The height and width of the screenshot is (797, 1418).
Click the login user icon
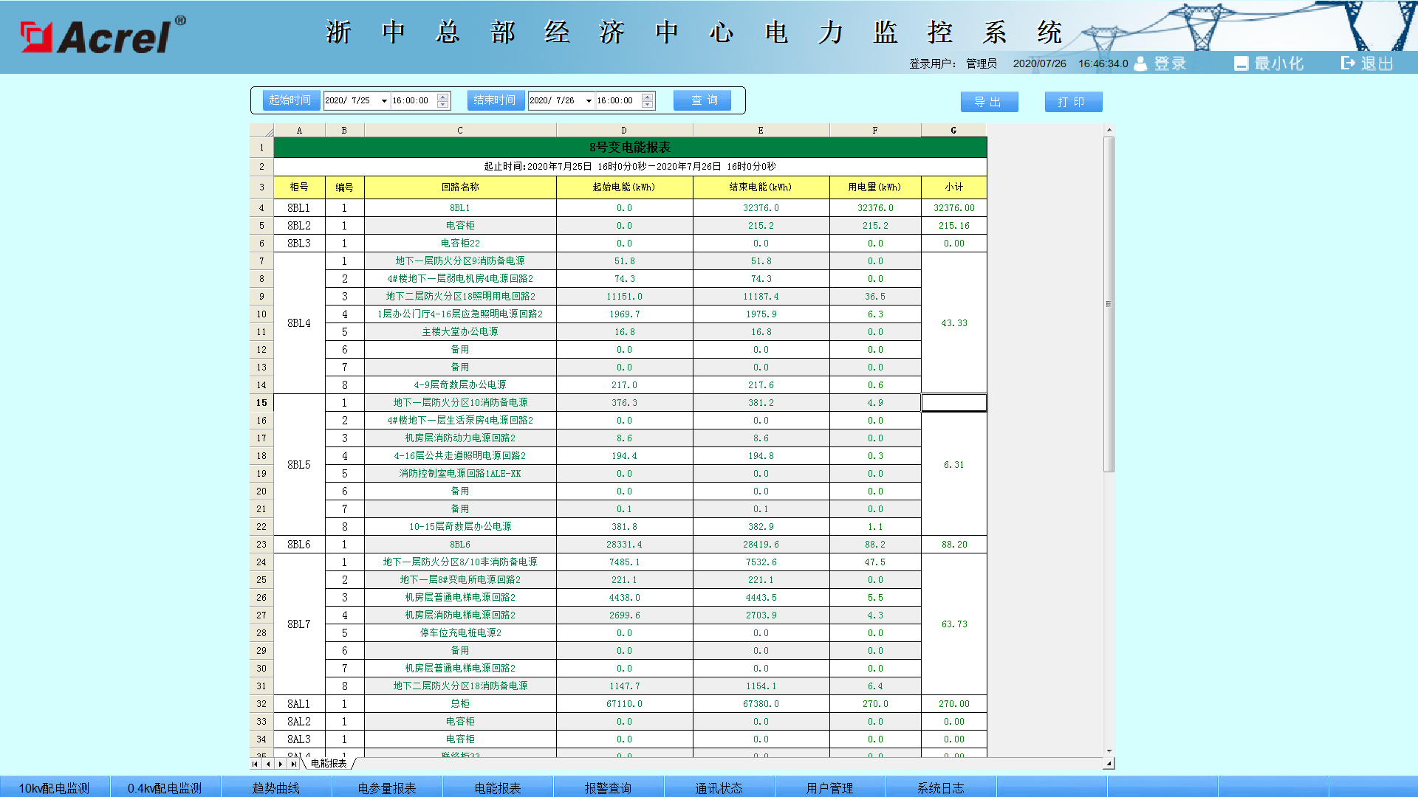click(x=1141, y=63)
